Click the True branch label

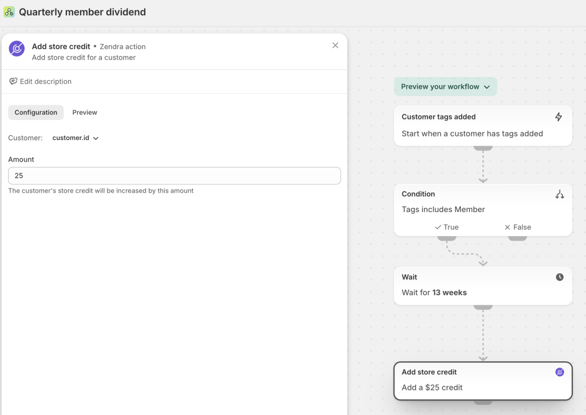[x=451, y=228]
